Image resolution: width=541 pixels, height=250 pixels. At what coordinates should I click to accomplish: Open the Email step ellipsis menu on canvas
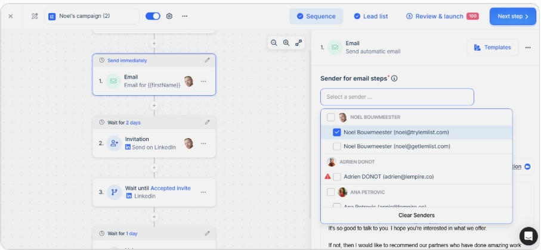tap(203, 82)
